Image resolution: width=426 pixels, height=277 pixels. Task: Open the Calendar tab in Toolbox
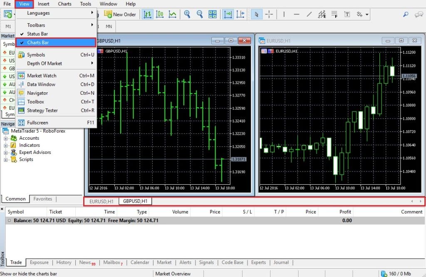click(140, 262)
